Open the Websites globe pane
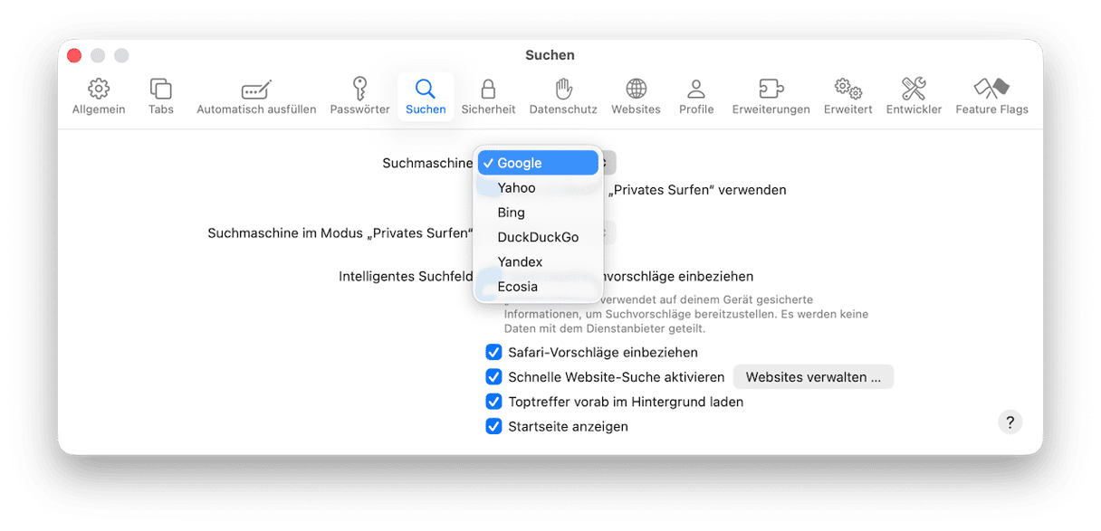Viewport: 1101px width, 531px height. [x=636, y=97]
